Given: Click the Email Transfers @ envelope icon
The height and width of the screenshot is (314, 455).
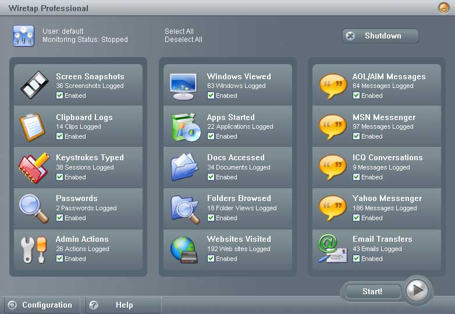Looking at the screenshot, I should click(333, 249).
